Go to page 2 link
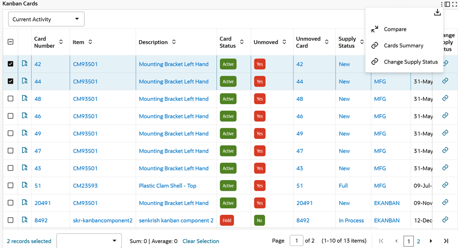This screenshot has height=248, width=458. click(418, 241)
